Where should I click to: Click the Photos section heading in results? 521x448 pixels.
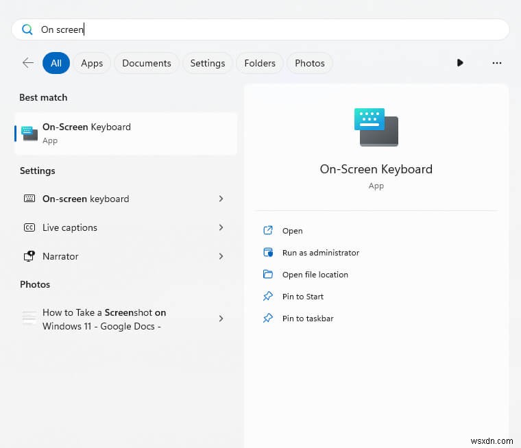pyautogui.click(x=35, y=284)
